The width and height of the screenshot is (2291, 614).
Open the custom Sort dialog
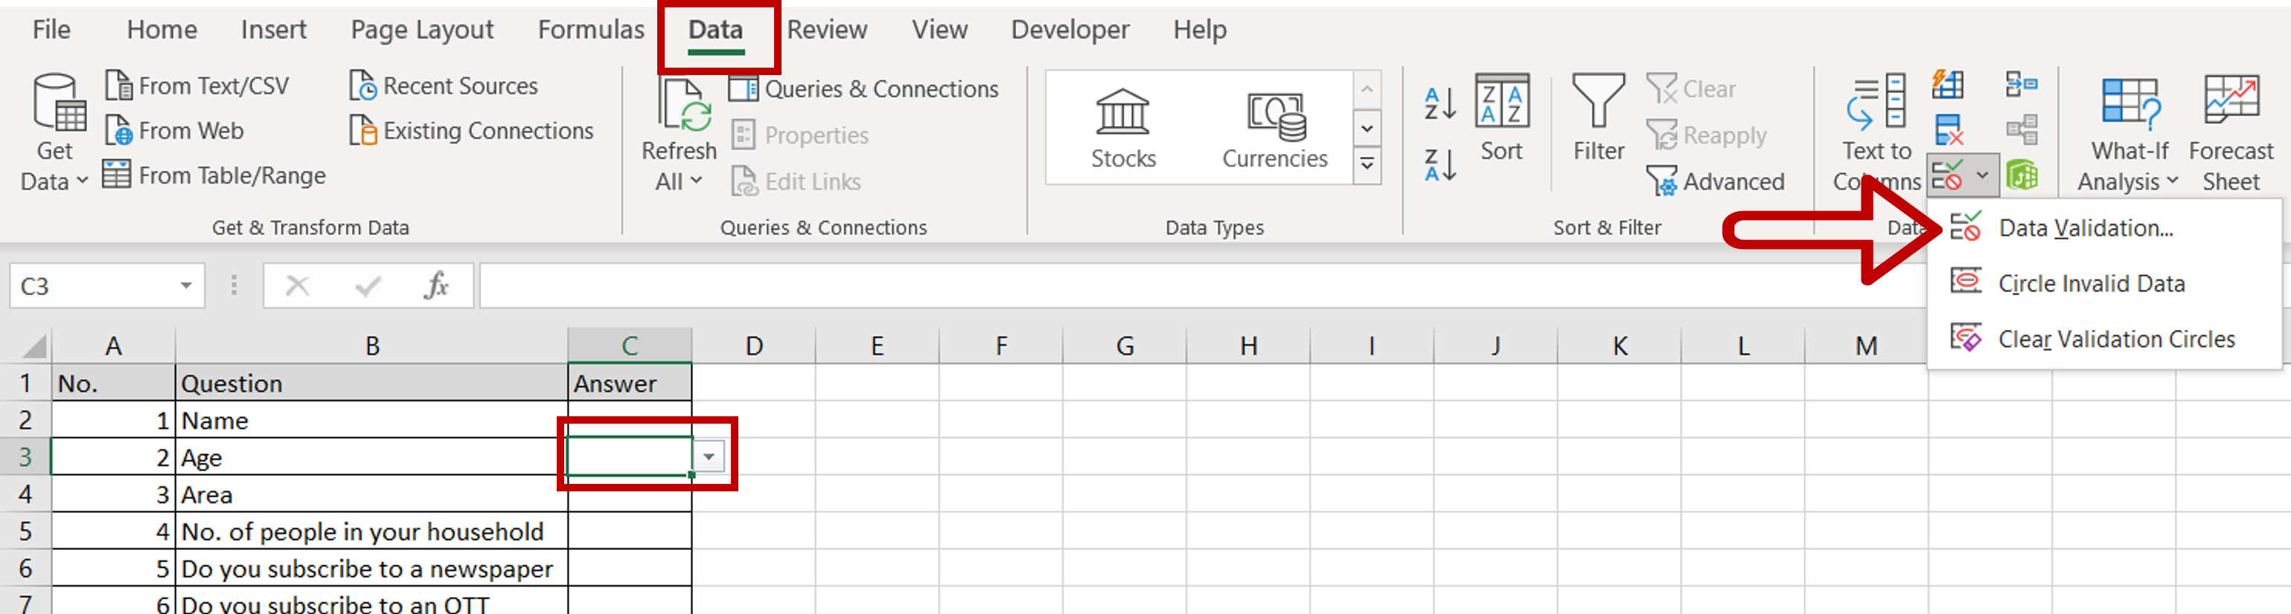[x=1501, y=118]
